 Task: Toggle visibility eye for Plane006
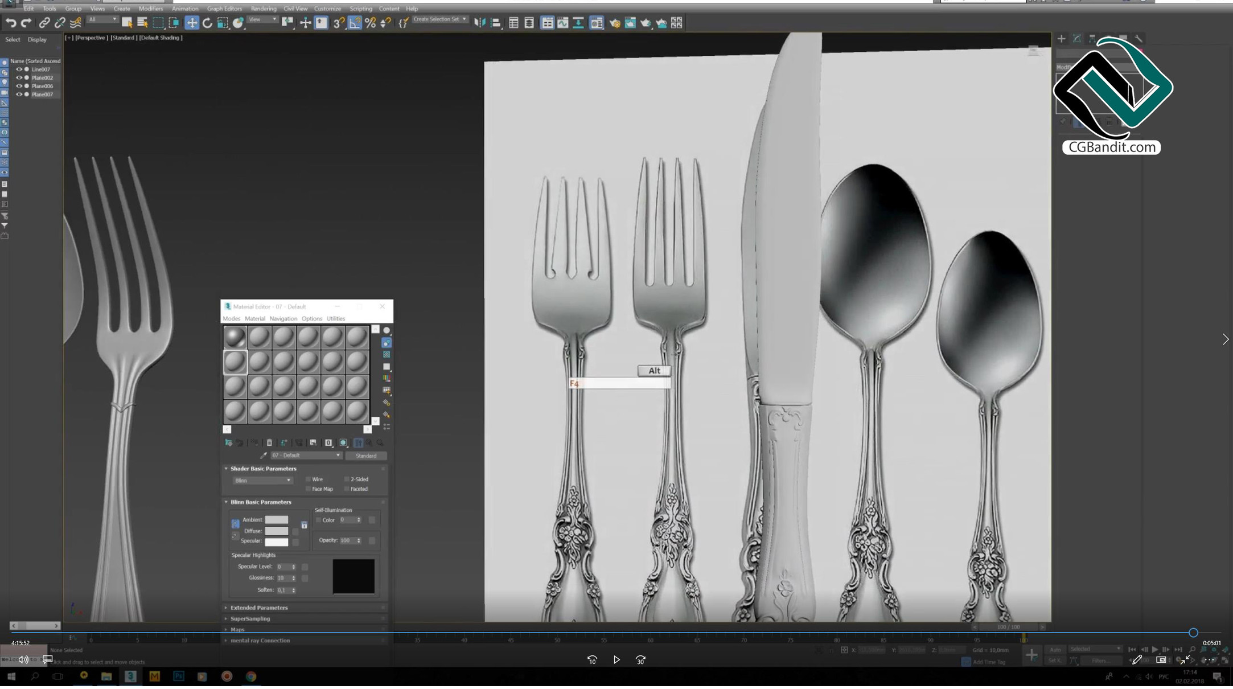19,86
